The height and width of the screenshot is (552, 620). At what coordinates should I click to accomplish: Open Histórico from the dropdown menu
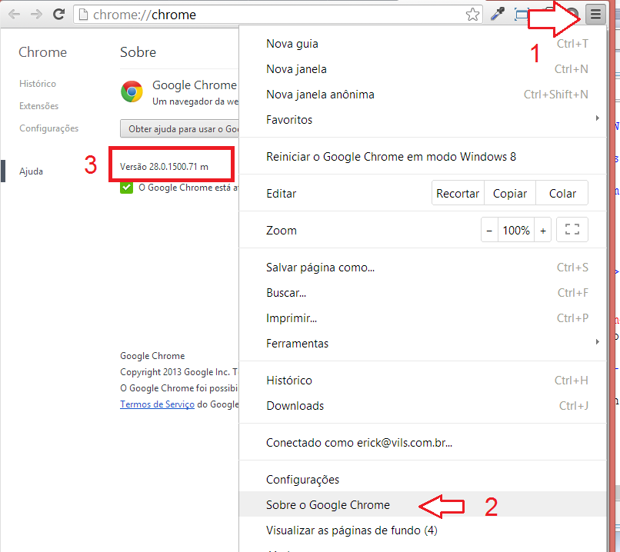[422, 381]
